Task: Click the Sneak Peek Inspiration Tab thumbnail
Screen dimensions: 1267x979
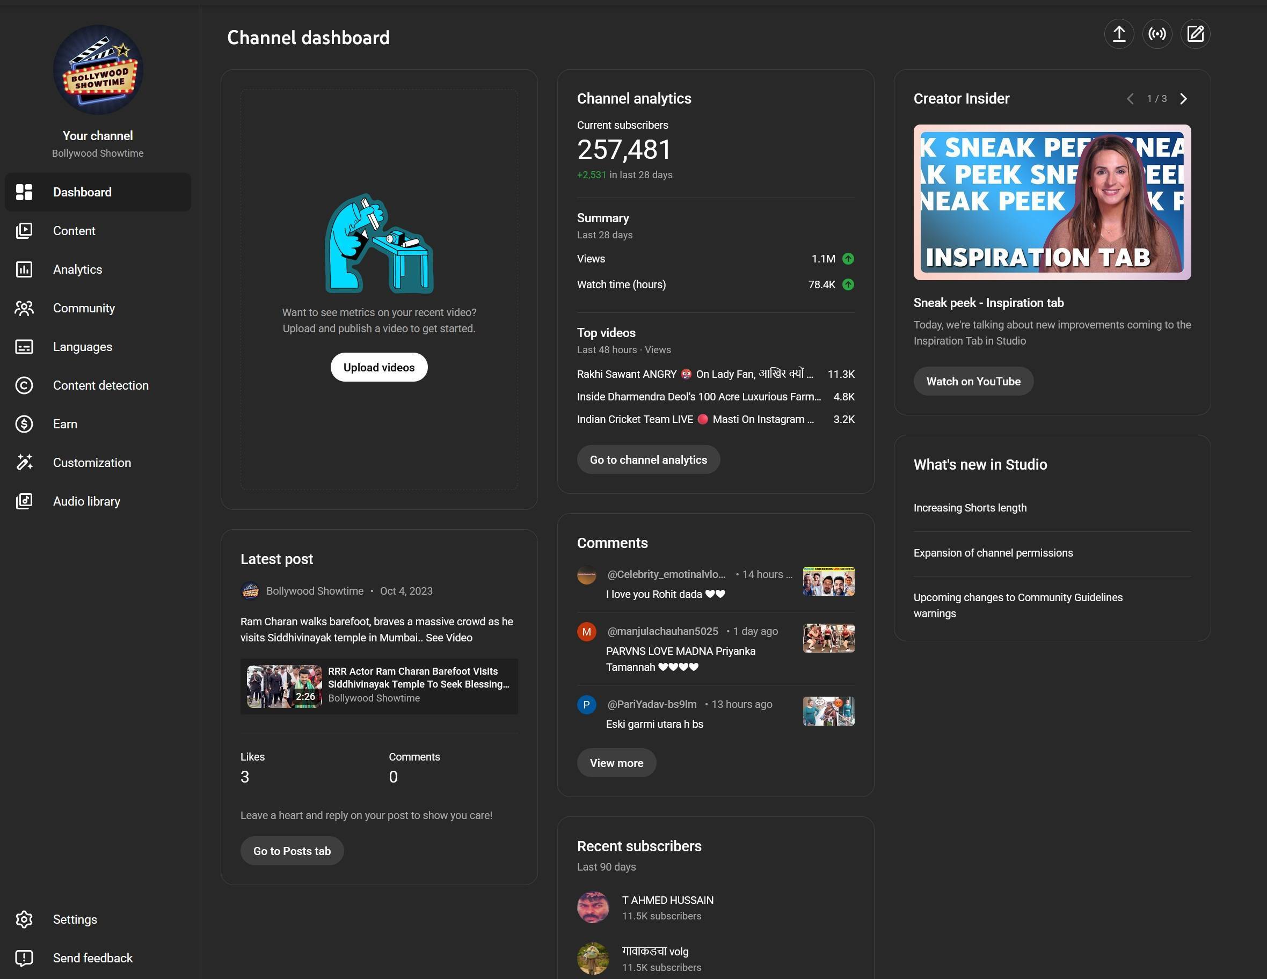Action: point(1051,202)
